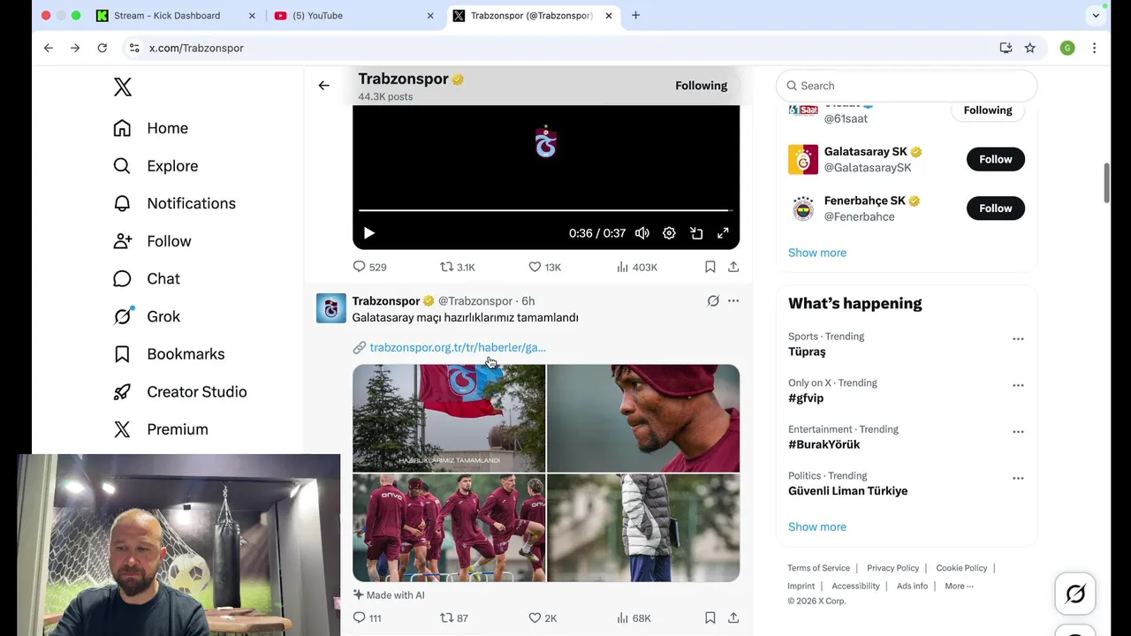Click the Search input field
The image size is (1131, 636).
[x=907, y=86]
